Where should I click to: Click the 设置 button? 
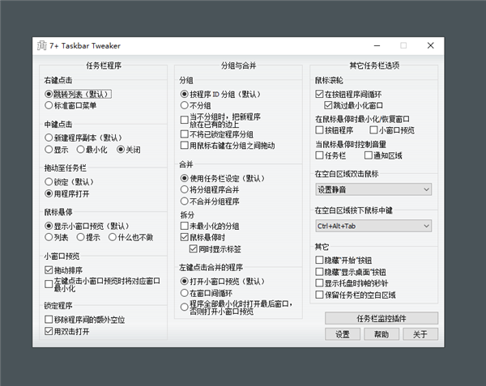(x=343, y=333)
